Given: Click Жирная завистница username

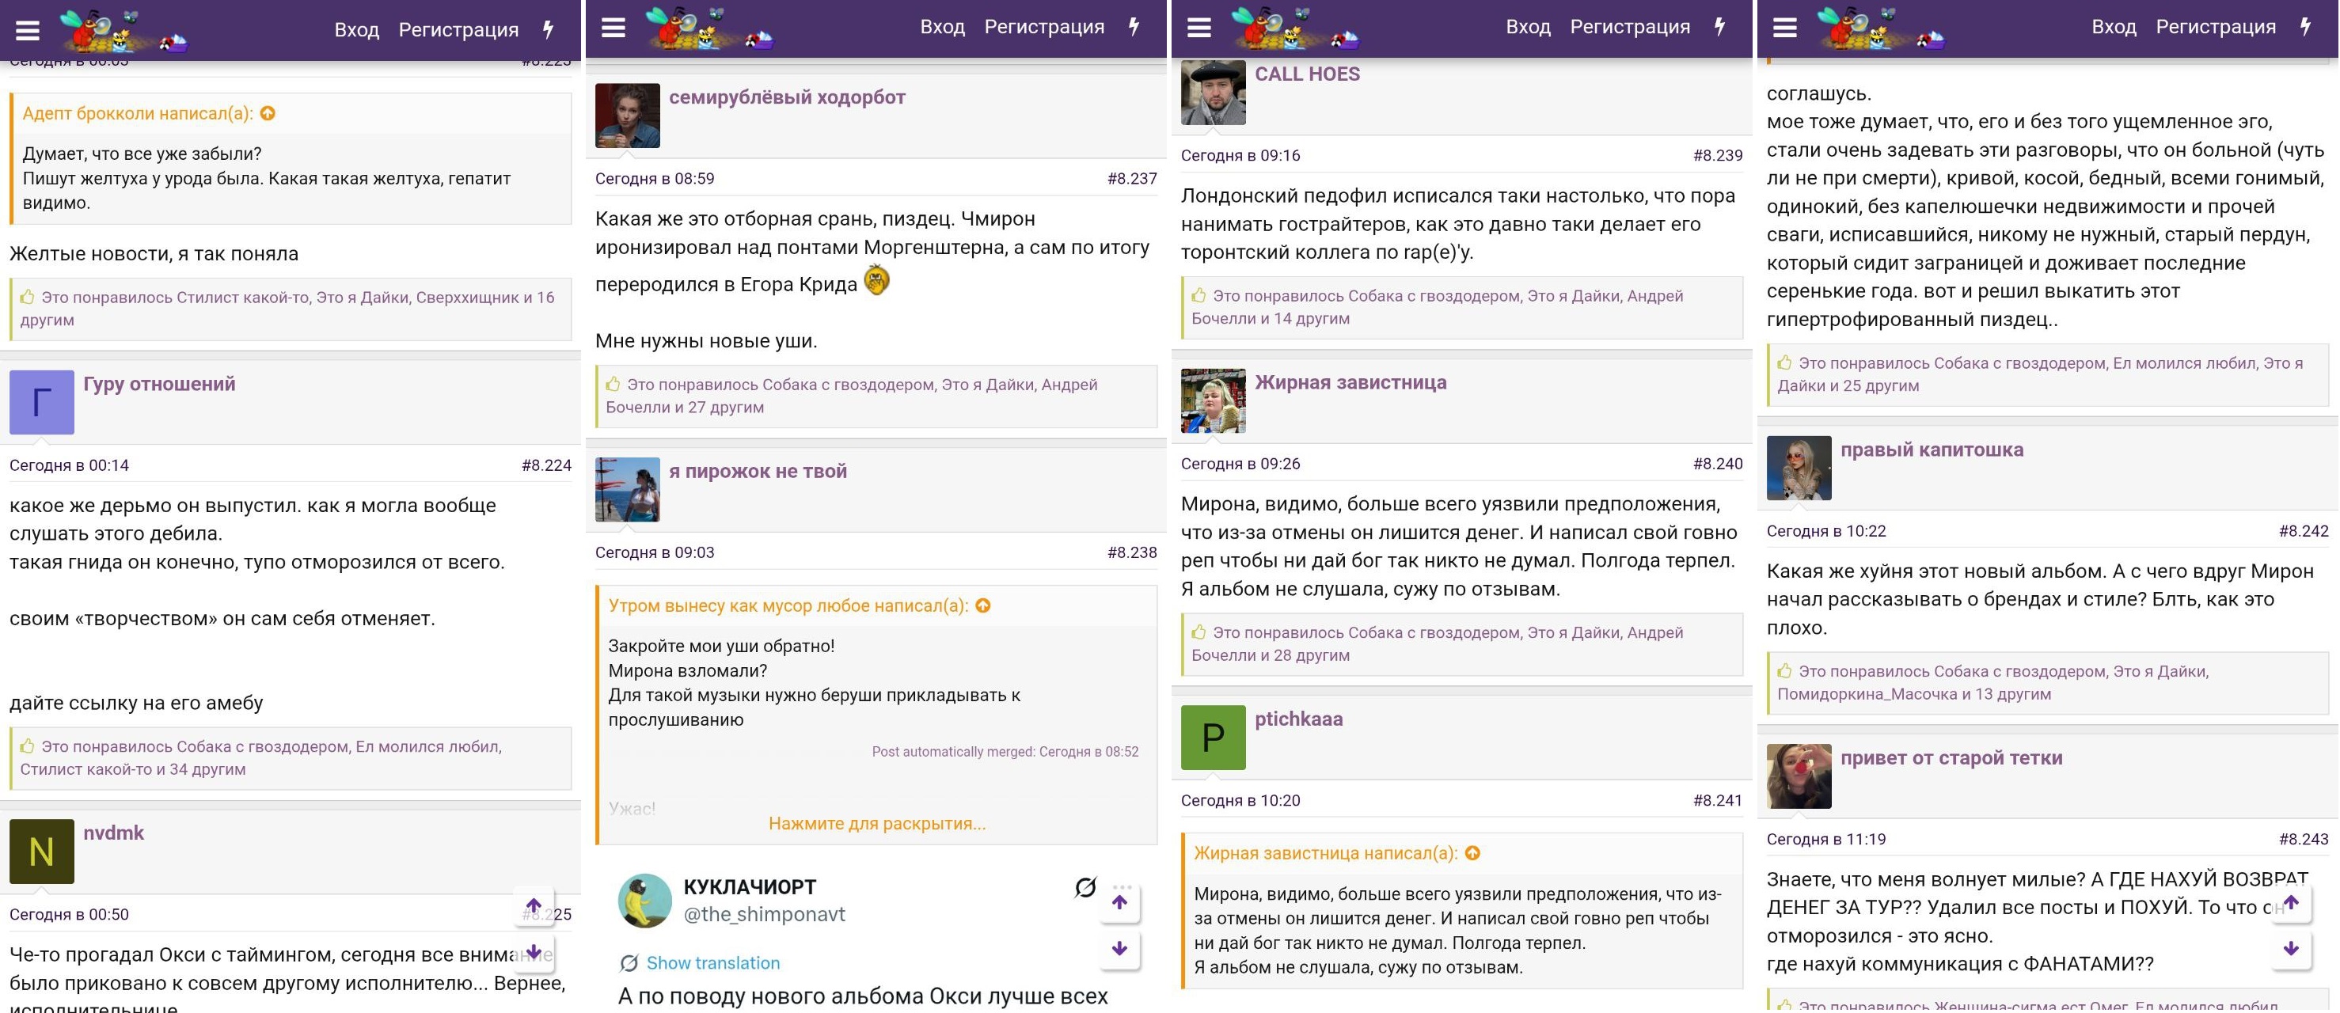Looking at the screenshot, I should pos(1350,382).
